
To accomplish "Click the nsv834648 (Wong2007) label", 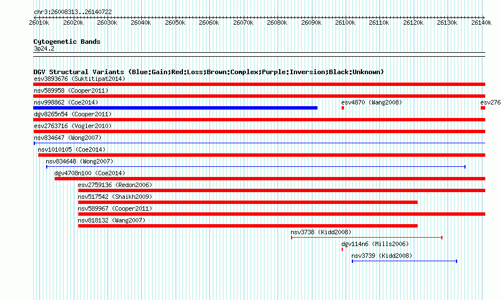I will coord(79,161).
